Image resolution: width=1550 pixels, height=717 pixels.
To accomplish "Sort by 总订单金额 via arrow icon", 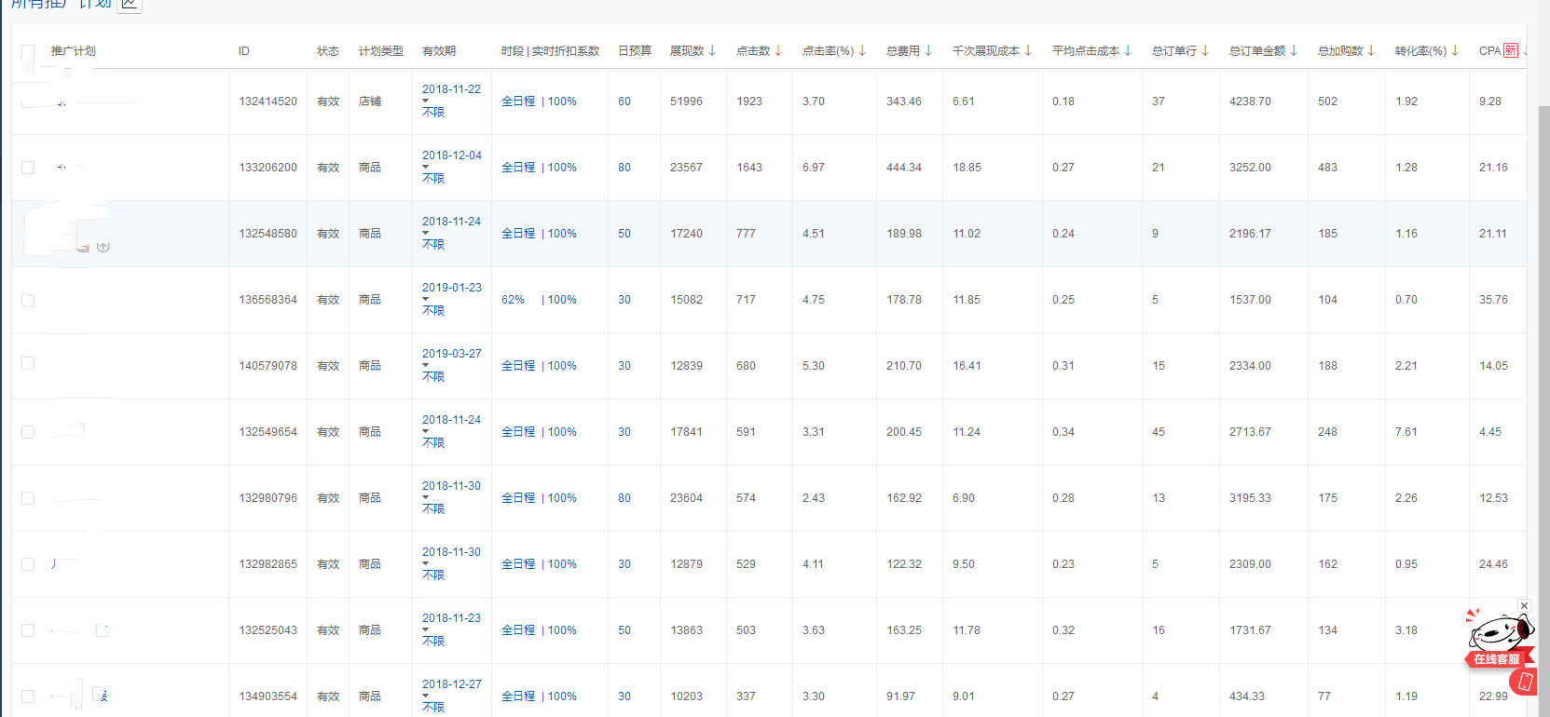I will click(x=1294, y=50).
